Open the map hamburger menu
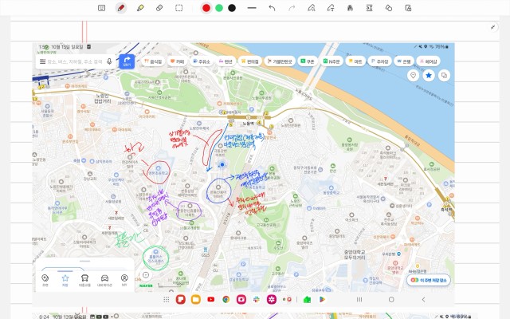Image resolution: width=510 pixels, height=319 pixels. tap(42, 61)
